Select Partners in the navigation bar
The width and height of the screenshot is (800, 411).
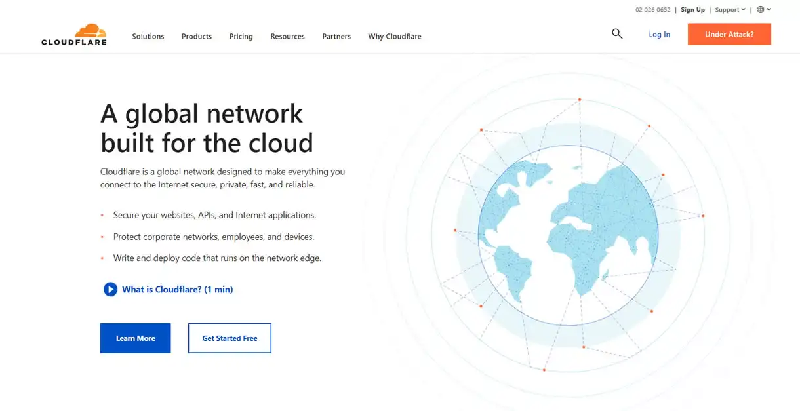pyautogui.click(x=336, y=37)
